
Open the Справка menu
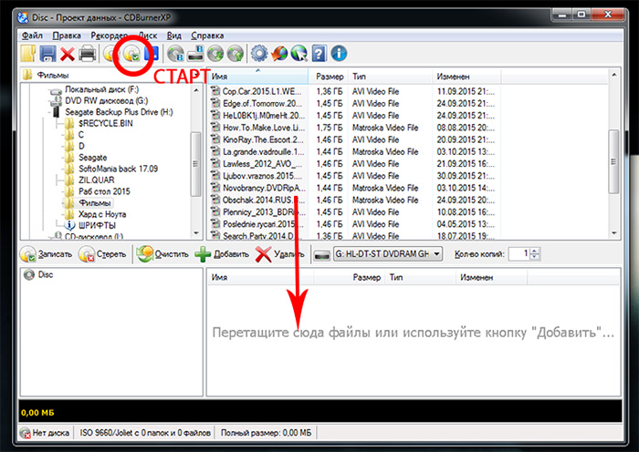207,36
